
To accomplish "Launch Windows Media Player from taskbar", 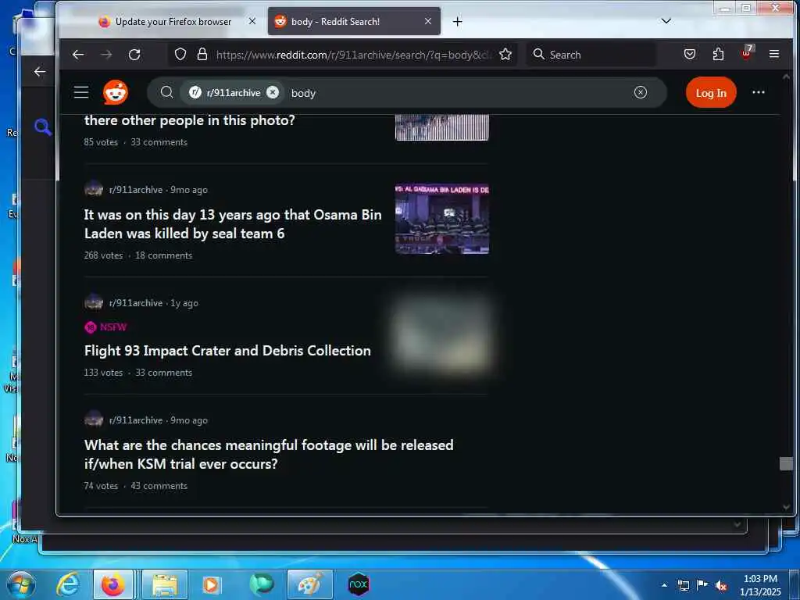I will tap(211, 584).
